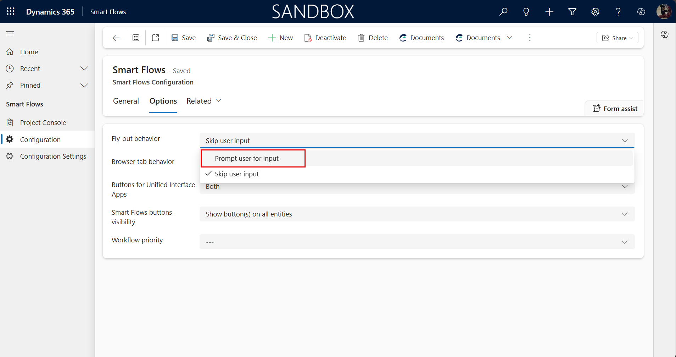This screenshot has height=357, width=676.
Task: Open the user profile avatar
Action: tap(664, 11)
